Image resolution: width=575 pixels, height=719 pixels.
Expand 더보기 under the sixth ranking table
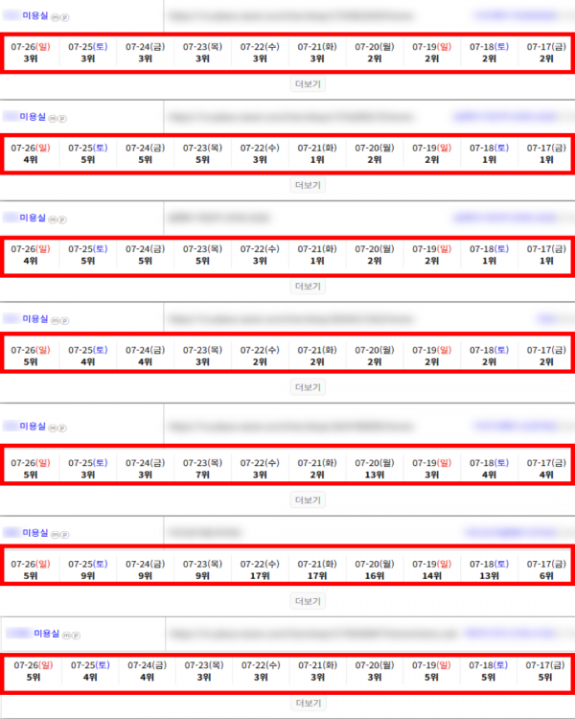tap(308, 601)
